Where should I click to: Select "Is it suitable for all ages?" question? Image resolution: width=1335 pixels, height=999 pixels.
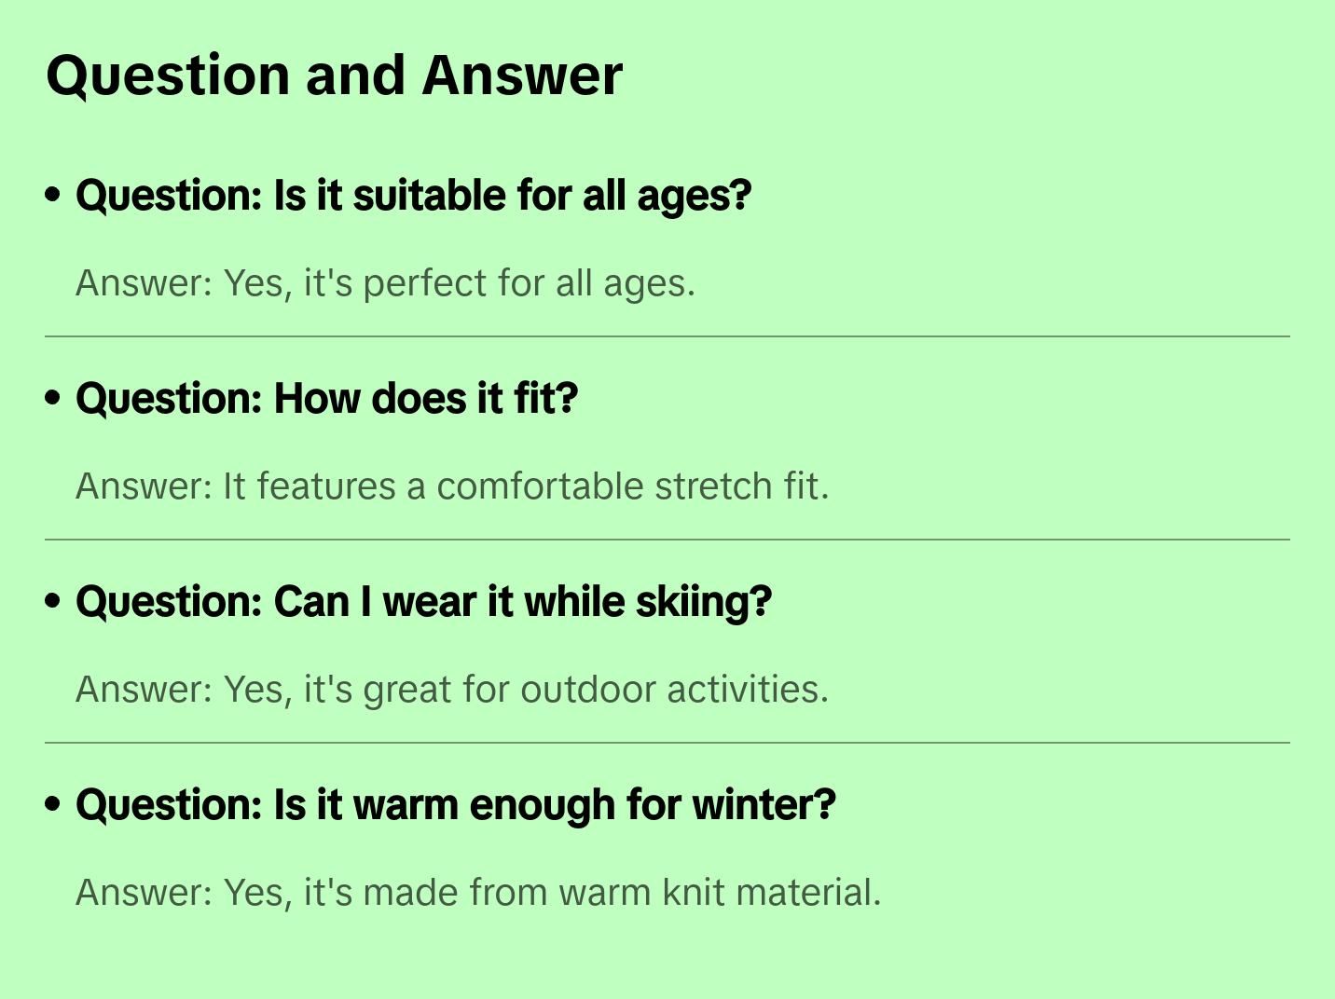(x=413, y=196)
